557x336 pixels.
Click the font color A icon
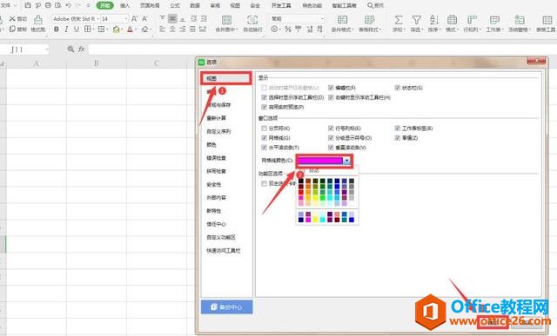130,30
